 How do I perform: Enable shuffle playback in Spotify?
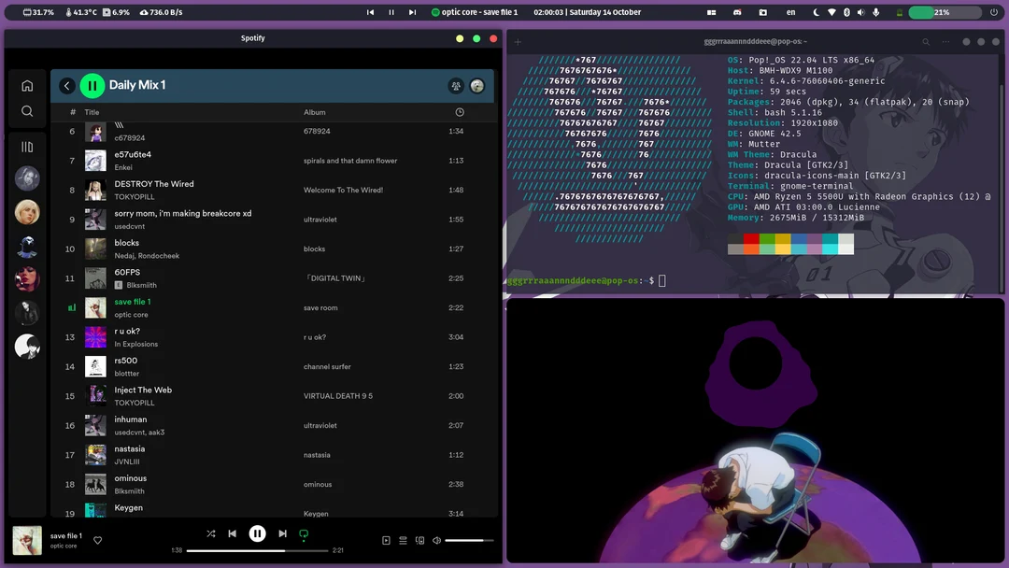click(211, 533)
